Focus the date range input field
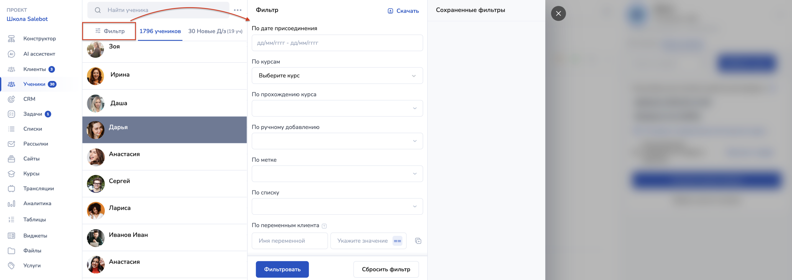 point(337,43)
